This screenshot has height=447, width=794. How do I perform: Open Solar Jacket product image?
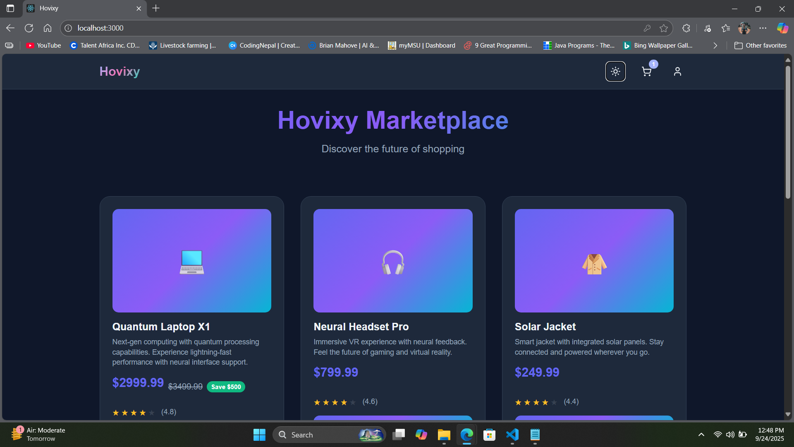pos(594,261)
